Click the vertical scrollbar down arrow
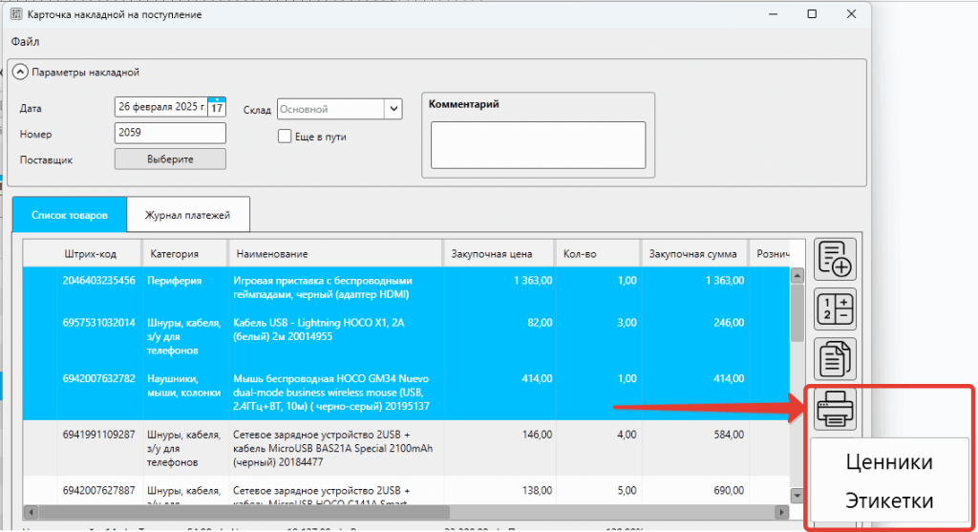 pyautogui.click(x=797, y=496)
